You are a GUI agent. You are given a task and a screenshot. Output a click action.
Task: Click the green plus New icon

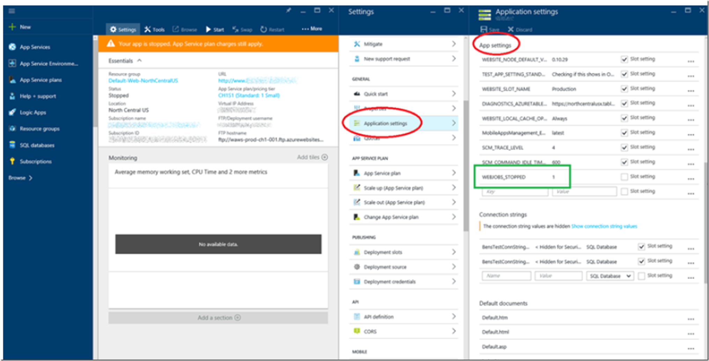12,27
